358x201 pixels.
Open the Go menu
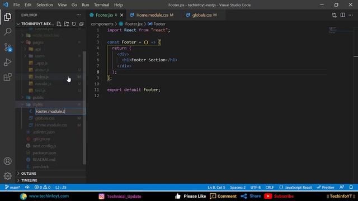[74, 5]
